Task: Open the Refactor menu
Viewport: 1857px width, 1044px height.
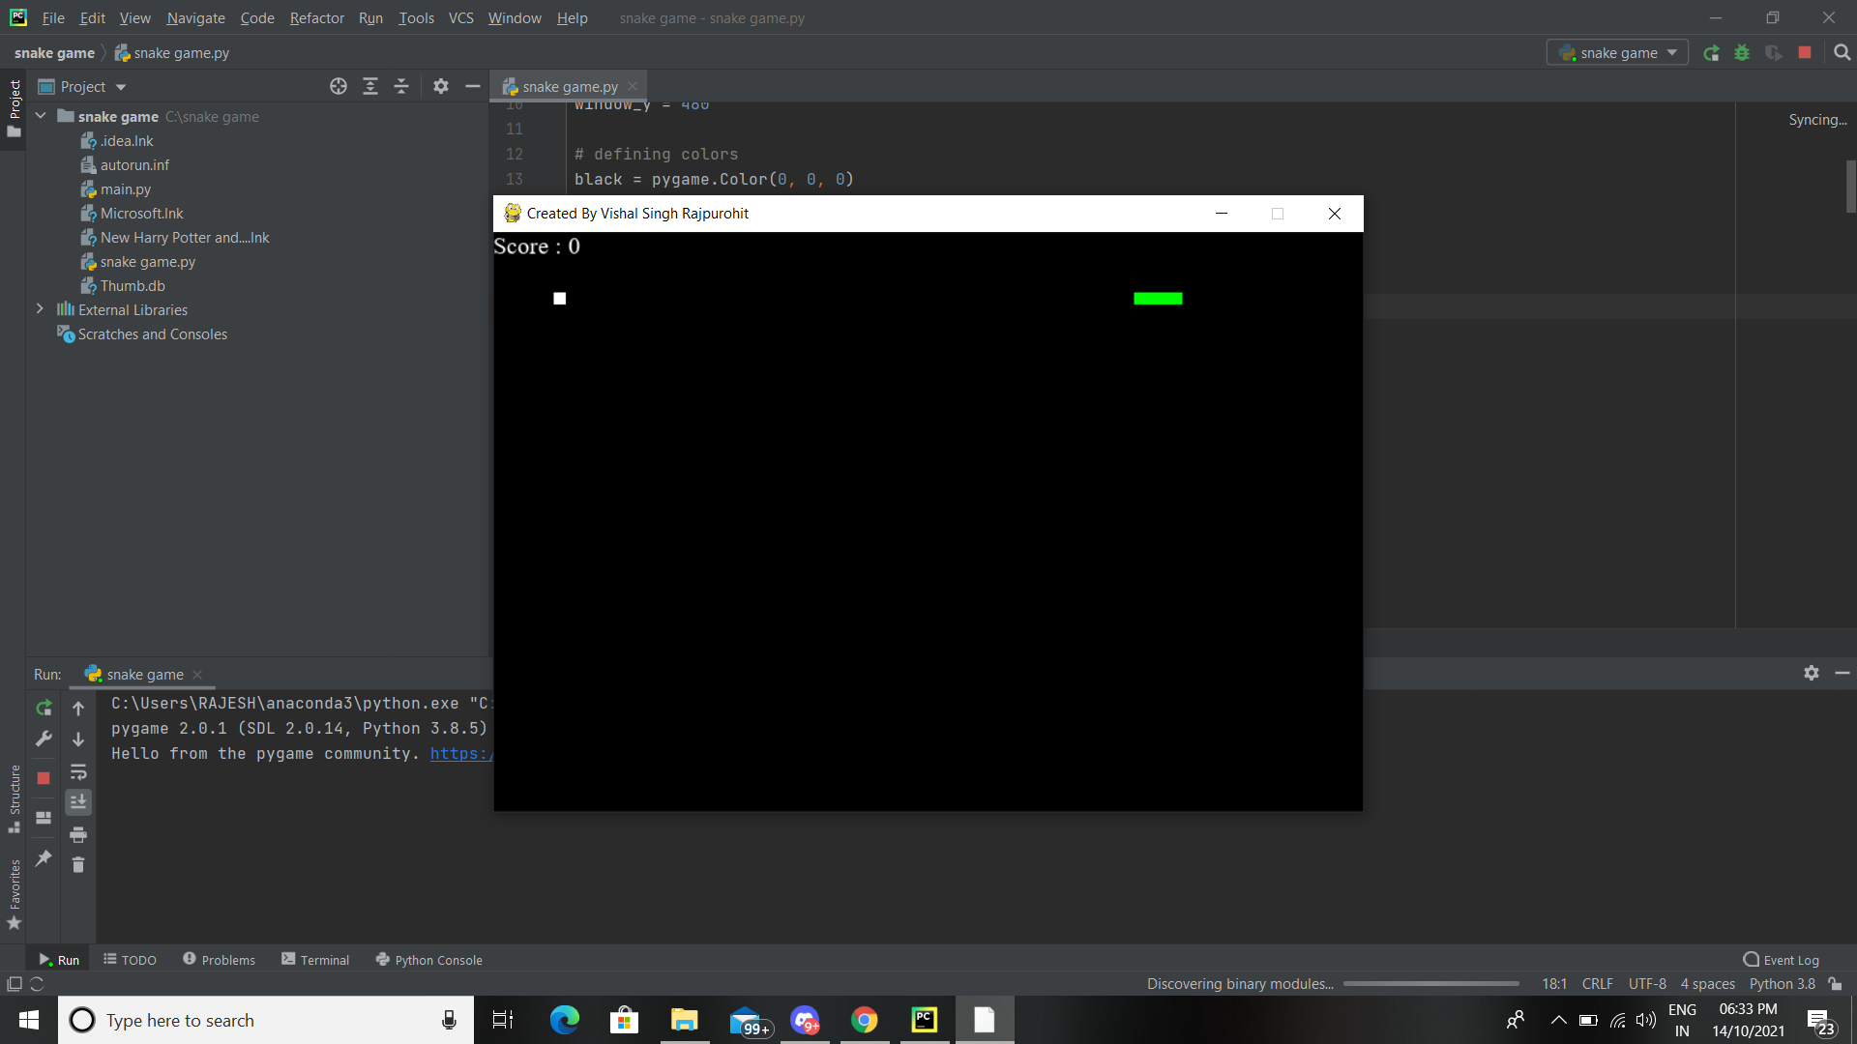Action: (316, 18)
